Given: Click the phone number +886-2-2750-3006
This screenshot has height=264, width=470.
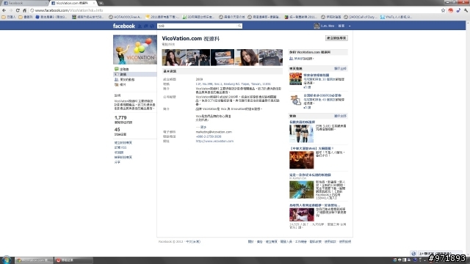Looking at the screenshot, I should tap(209, 136).
